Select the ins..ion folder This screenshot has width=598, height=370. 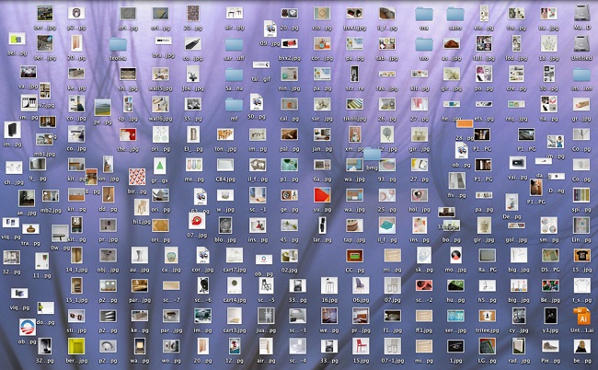click(x=581, y=75)
